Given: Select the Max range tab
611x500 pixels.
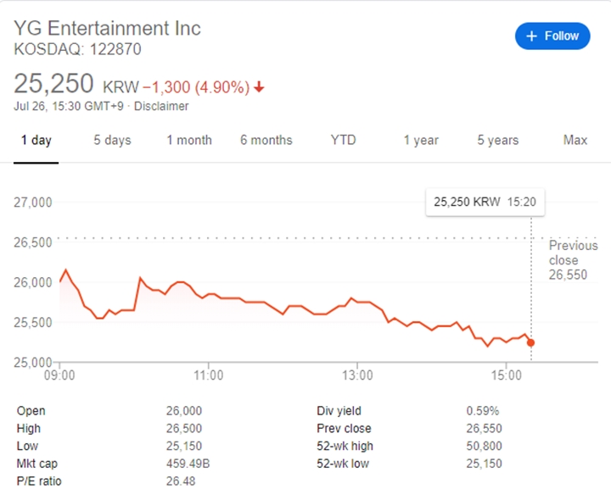Looking at the screenshot, I should click(x=575, y=140).
